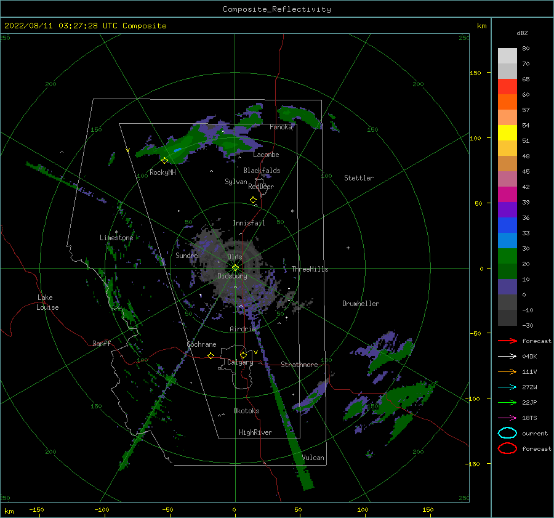This screenshot has width=554, height=518.
Task: Click the ThreeHills label
Action: click(310, 269)
